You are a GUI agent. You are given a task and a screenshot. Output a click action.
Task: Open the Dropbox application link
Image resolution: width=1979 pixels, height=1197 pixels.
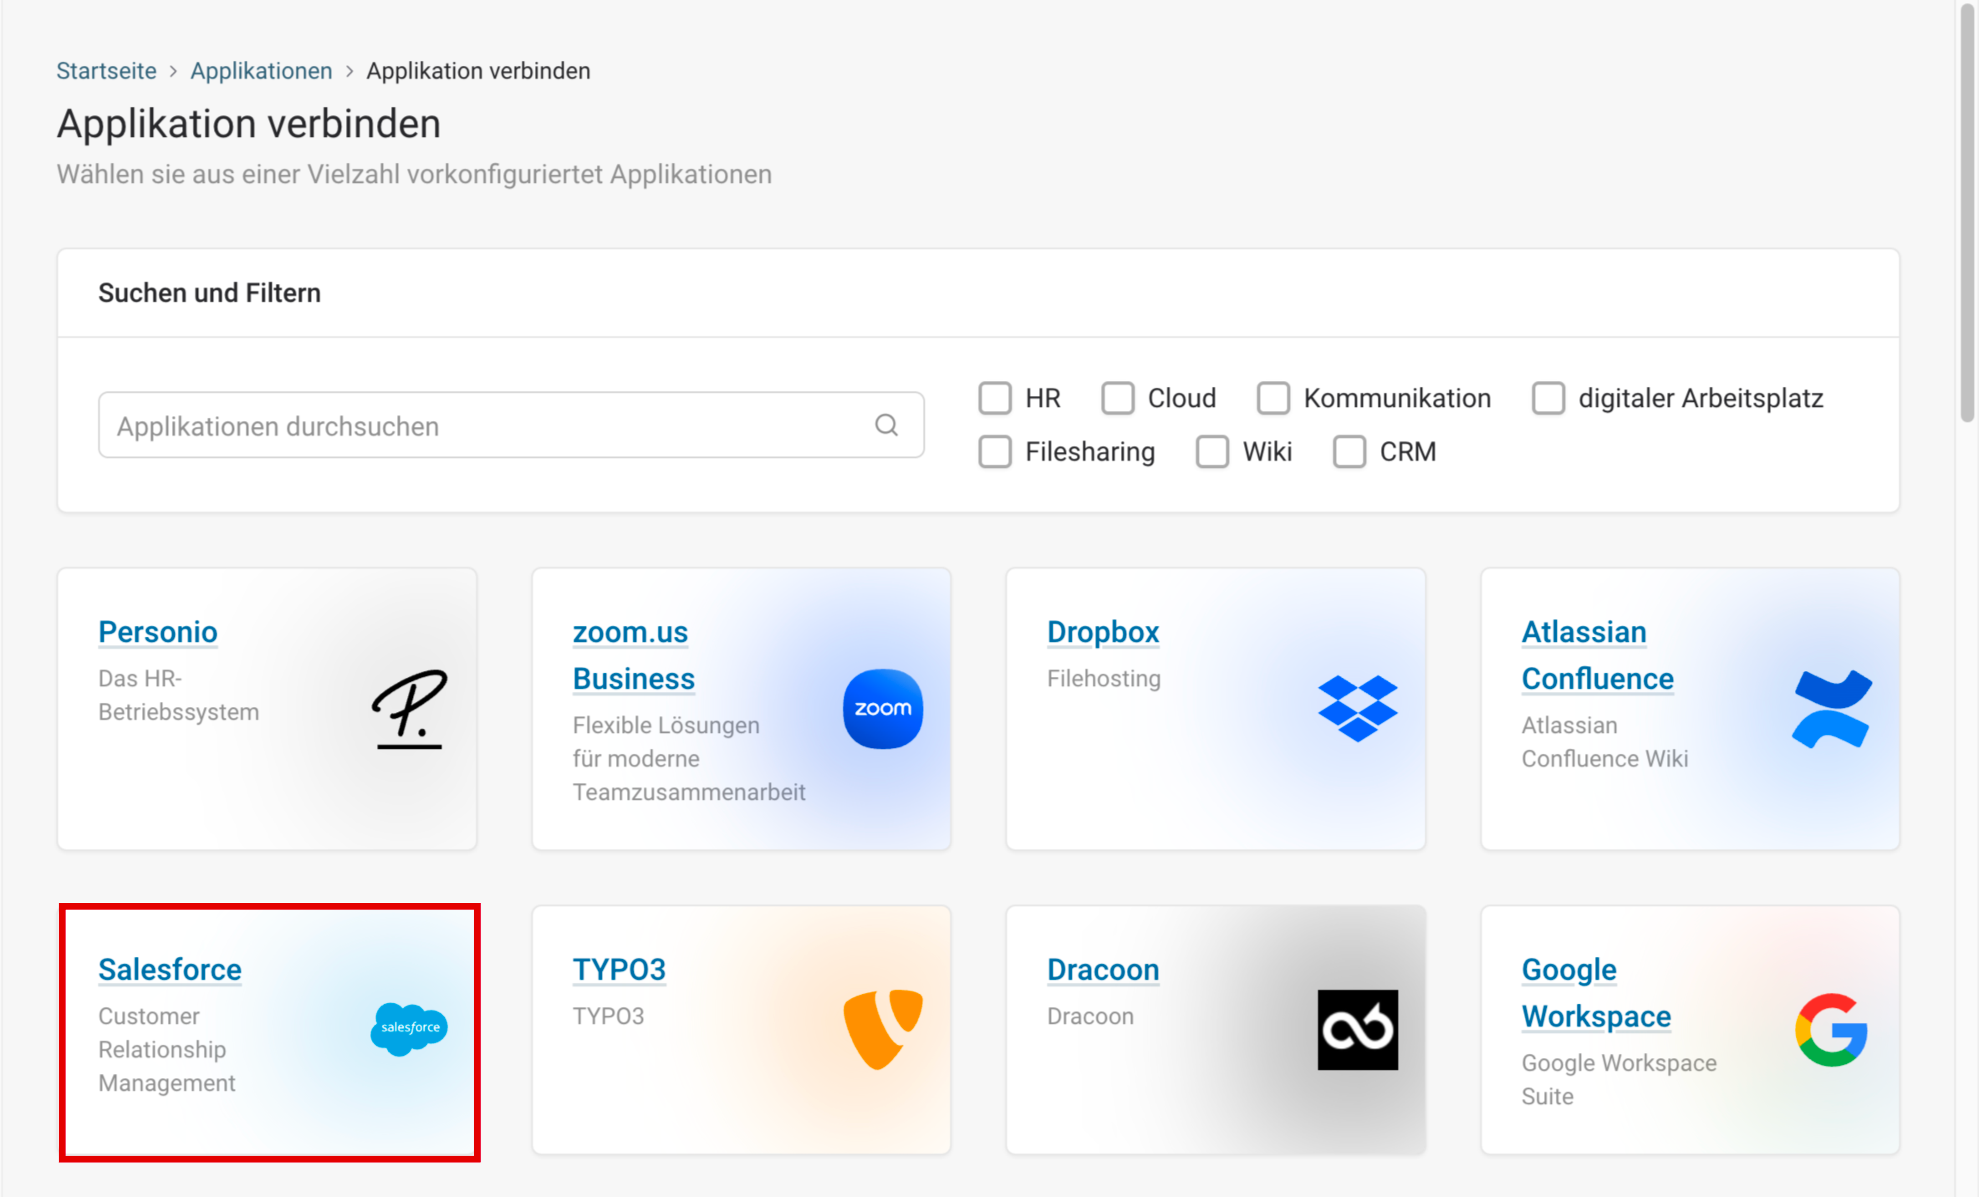pyautogui.click(x=1103, y=632)
